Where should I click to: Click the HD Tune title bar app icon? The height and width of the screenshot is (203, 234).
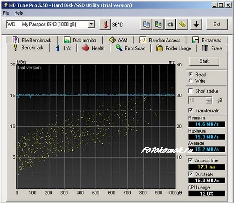tap(6, 5)
